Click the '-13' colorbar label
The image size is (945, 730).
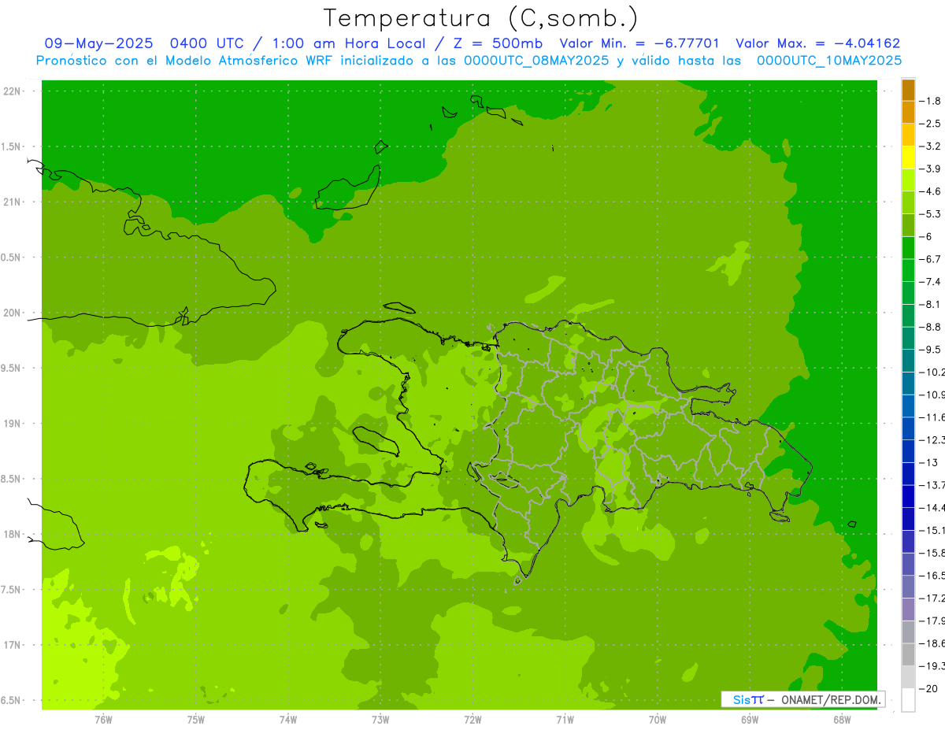[x=929, y=462]
